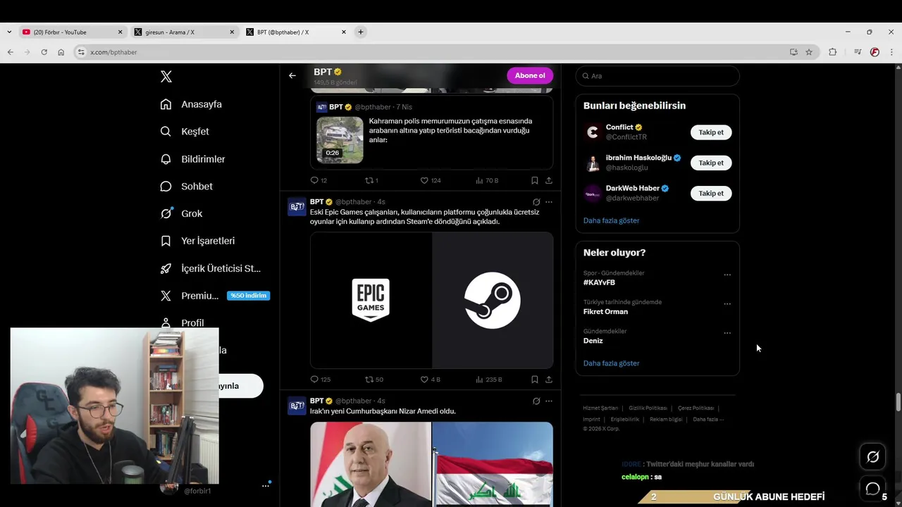Open floating messages button
This screenshot has height=507, width=902.
[x=872, y=488]
